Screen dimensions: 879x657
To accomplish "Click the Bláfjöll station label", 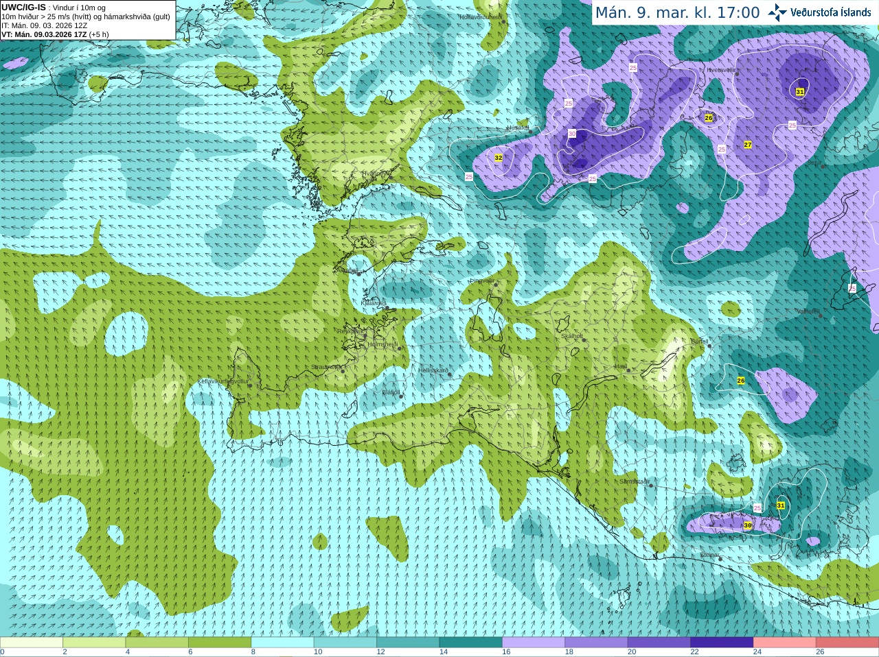I will (391, 392).
